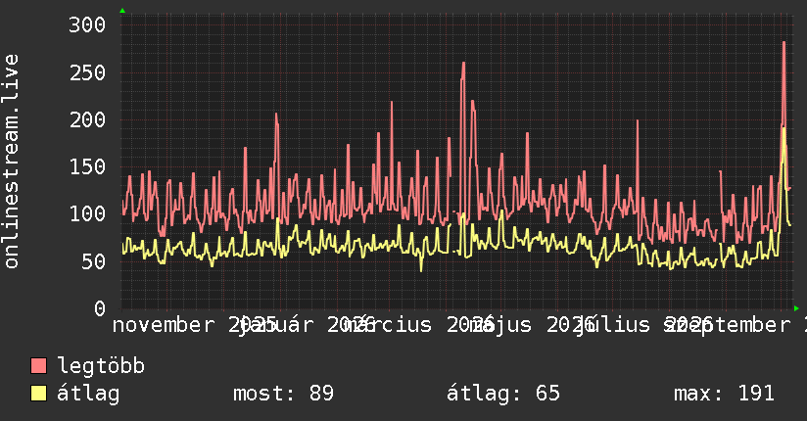Click the y-axis label 100
The image size is (807, 421).
87,213
